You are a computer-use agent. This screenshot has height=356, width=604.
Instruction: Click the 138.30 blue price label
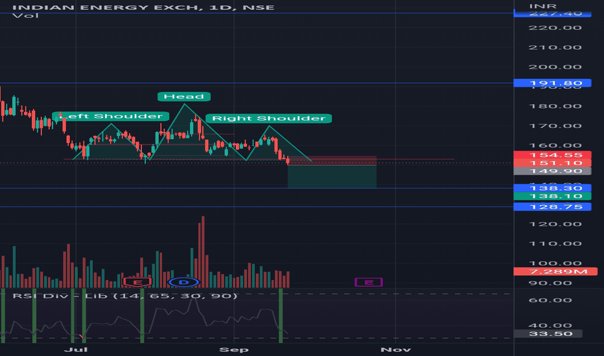(x=552, y=188)
